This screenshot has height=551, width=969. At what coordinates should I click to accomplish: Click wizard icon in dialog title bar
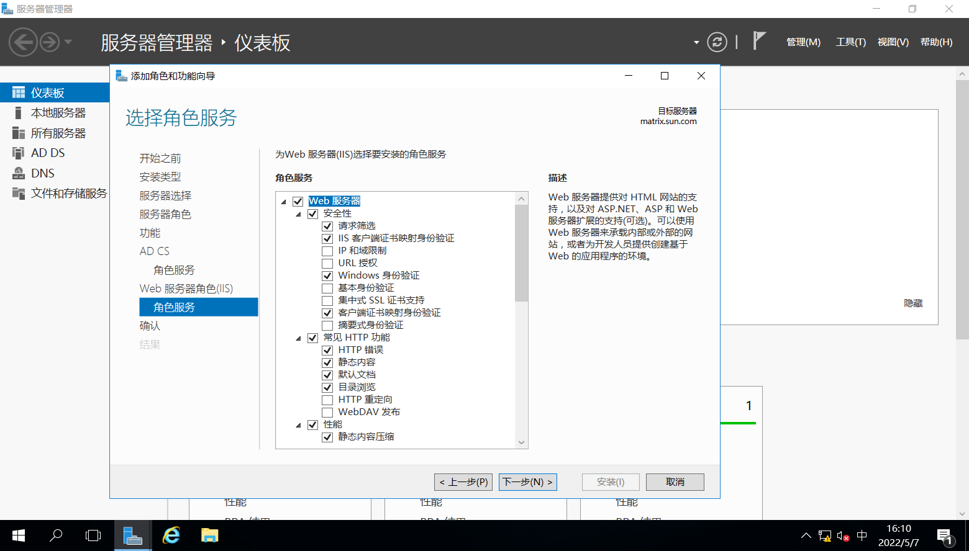122,76
